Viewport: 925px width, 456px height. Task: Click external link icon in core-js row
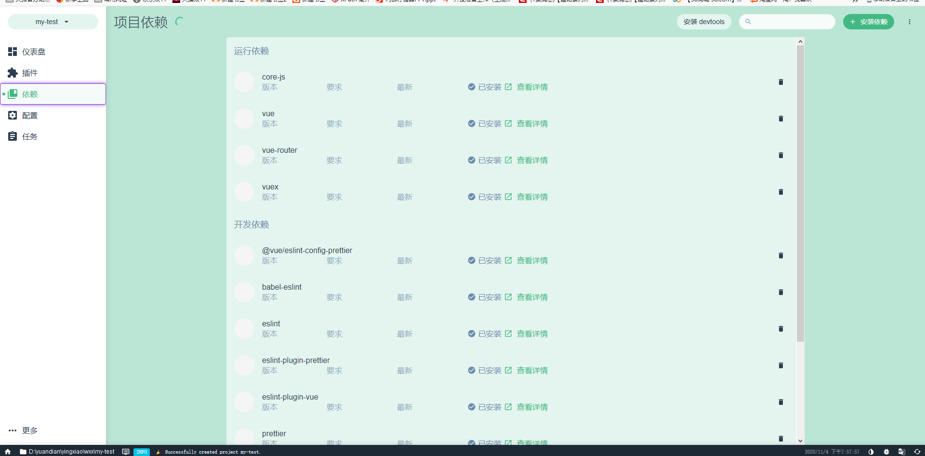pyautogui.click(x=508, y=87)
